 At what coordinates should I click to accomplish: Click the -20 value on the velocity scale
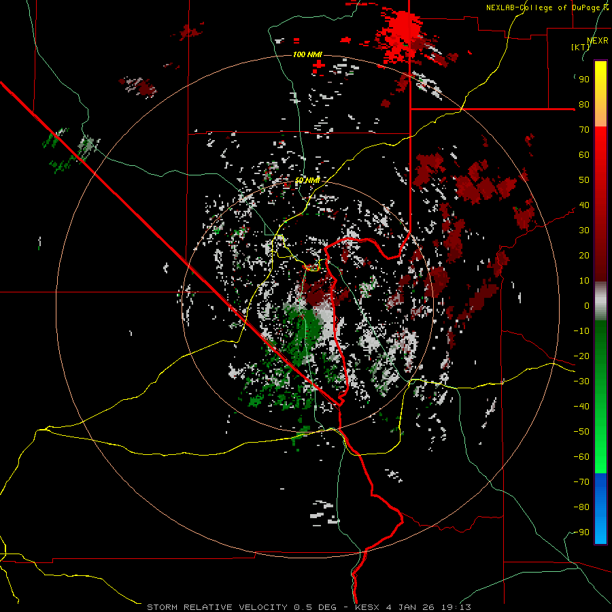[x=581, y=356]
